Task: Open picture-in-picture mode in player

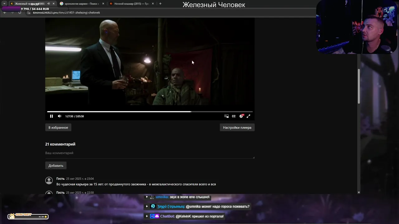Action: [227, 116]
